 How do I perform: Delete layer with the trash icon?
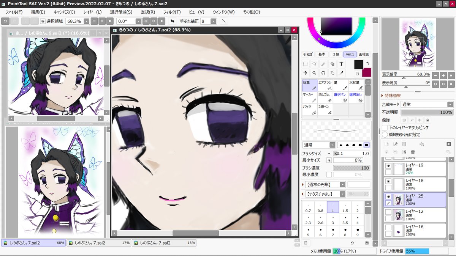(x=413, y=152)
